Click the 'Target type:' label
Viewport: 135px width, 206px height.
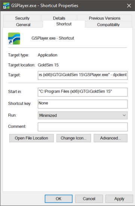(19, 55)
